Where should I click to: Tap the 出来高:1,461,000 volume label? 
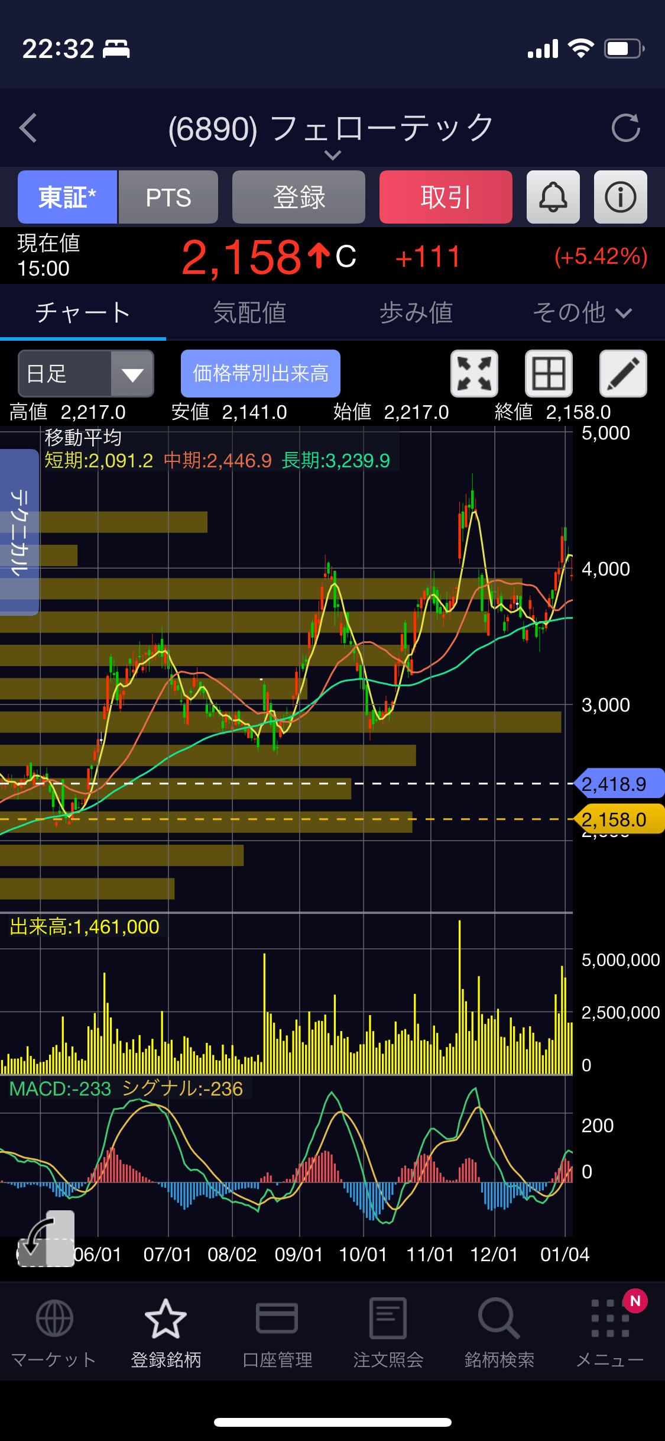pos(85,926)
